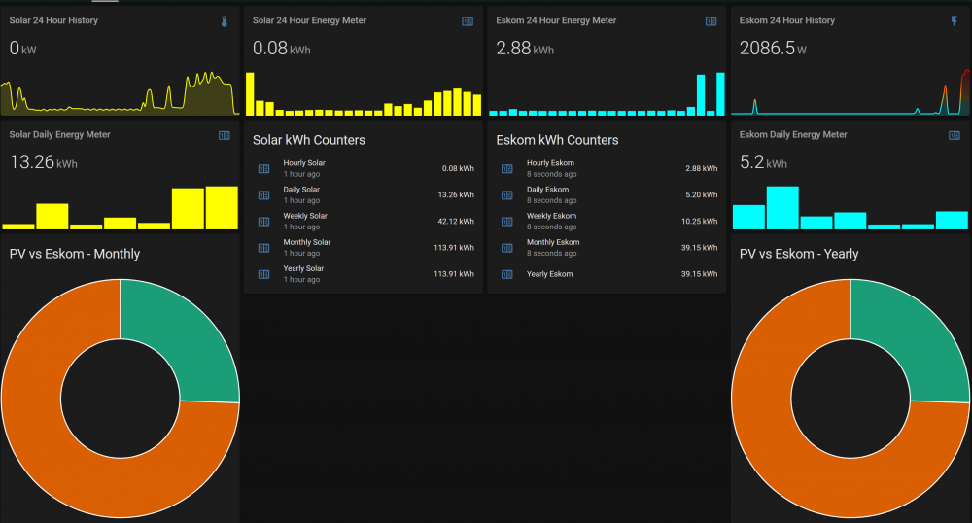Click the icon beside Hourly Solar
The width and height of the screenshot is (972, 523).
(263, 168)
